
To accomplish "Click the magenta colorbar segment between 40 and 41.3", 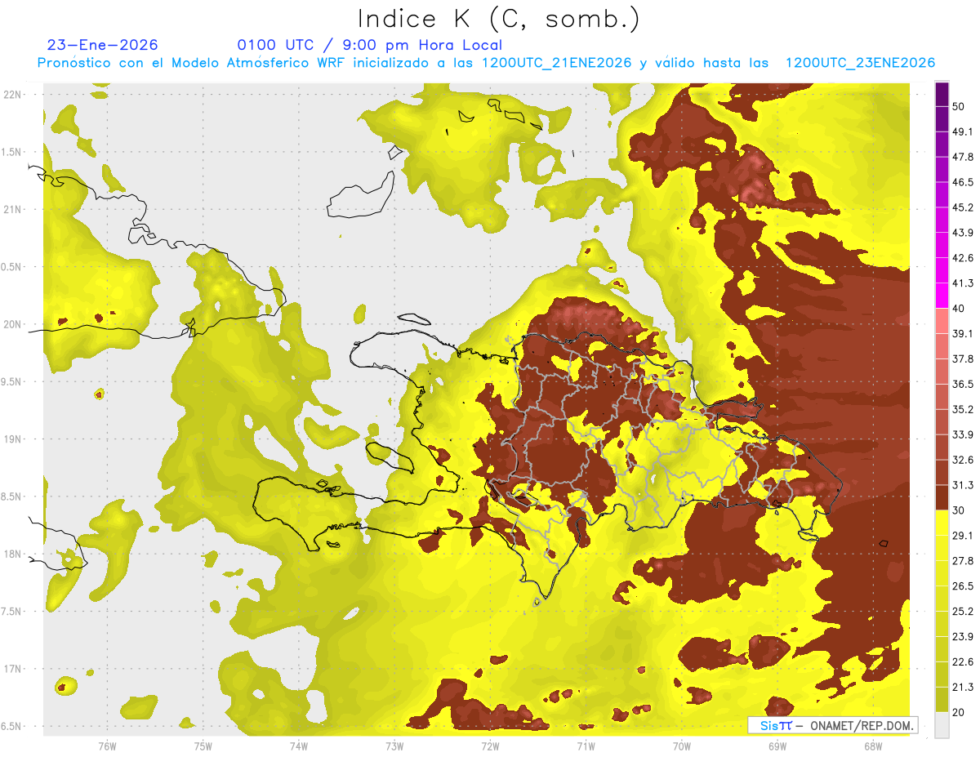I will coord(942,296).
